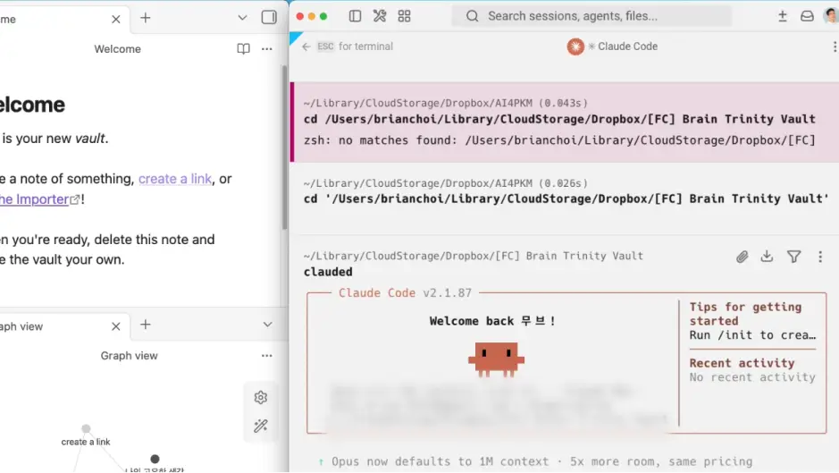Follow the 'create a link' hyperlink
Viewport: 839px width, 473px height.
[175, 179]
